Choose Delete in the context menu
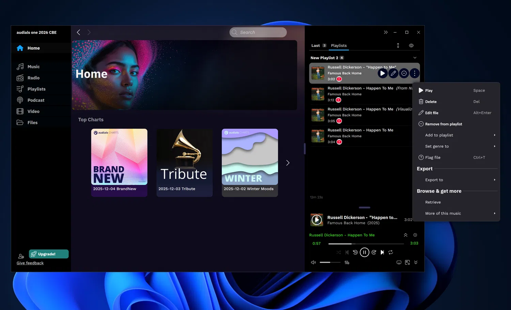The image size is (511, 310). [456, 102]
